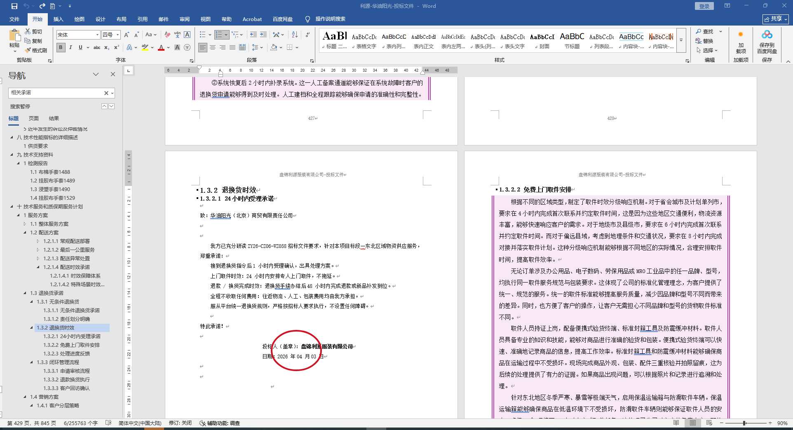This screenshot has height=430, width=793.
Task: Cut the selection with 剪切
Action: click(x=33, y=31)
